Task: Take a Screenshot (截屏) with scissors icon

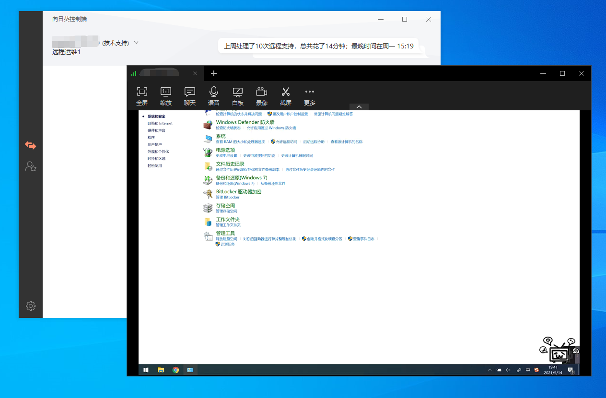Action: (286, 96)
